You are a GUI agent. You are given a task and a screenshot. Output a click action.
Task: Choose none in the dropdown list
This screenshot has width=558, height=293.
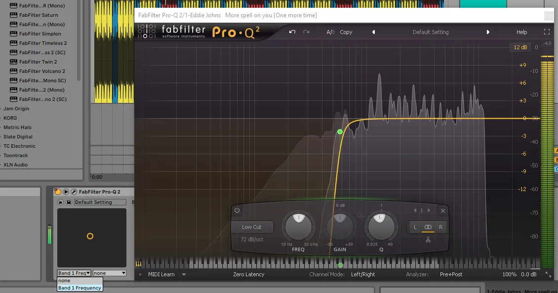[x=80, y=281]
